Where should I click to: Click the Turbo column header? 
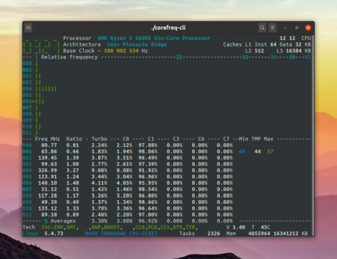(99, 139)
